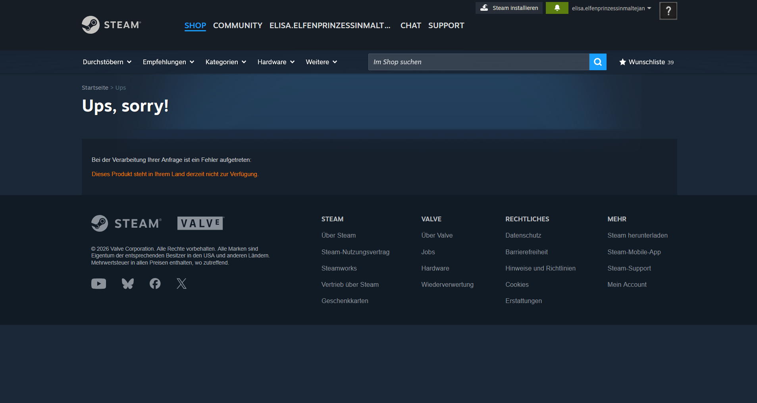Open the notification bell
This screenshot has width=757, height=403.
click(557, 8)
